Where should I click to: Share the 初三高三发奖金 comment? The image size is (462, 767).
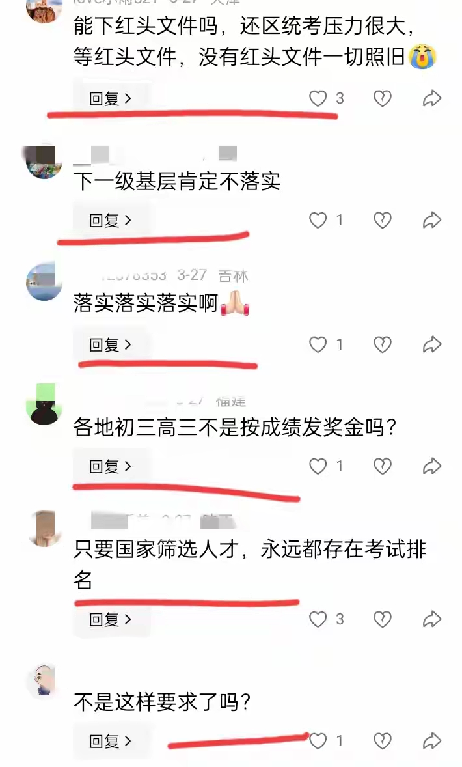coord(431,467)
